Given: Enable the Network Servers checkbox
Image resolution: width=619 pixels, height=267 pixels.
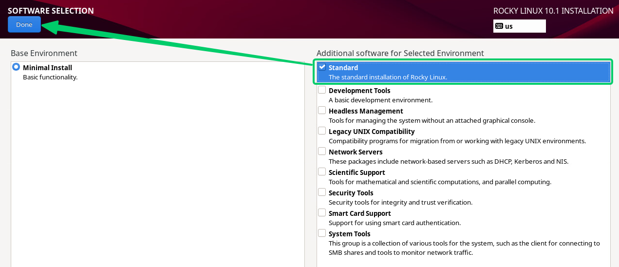Looking at the screenshot, I should [322, 152].
